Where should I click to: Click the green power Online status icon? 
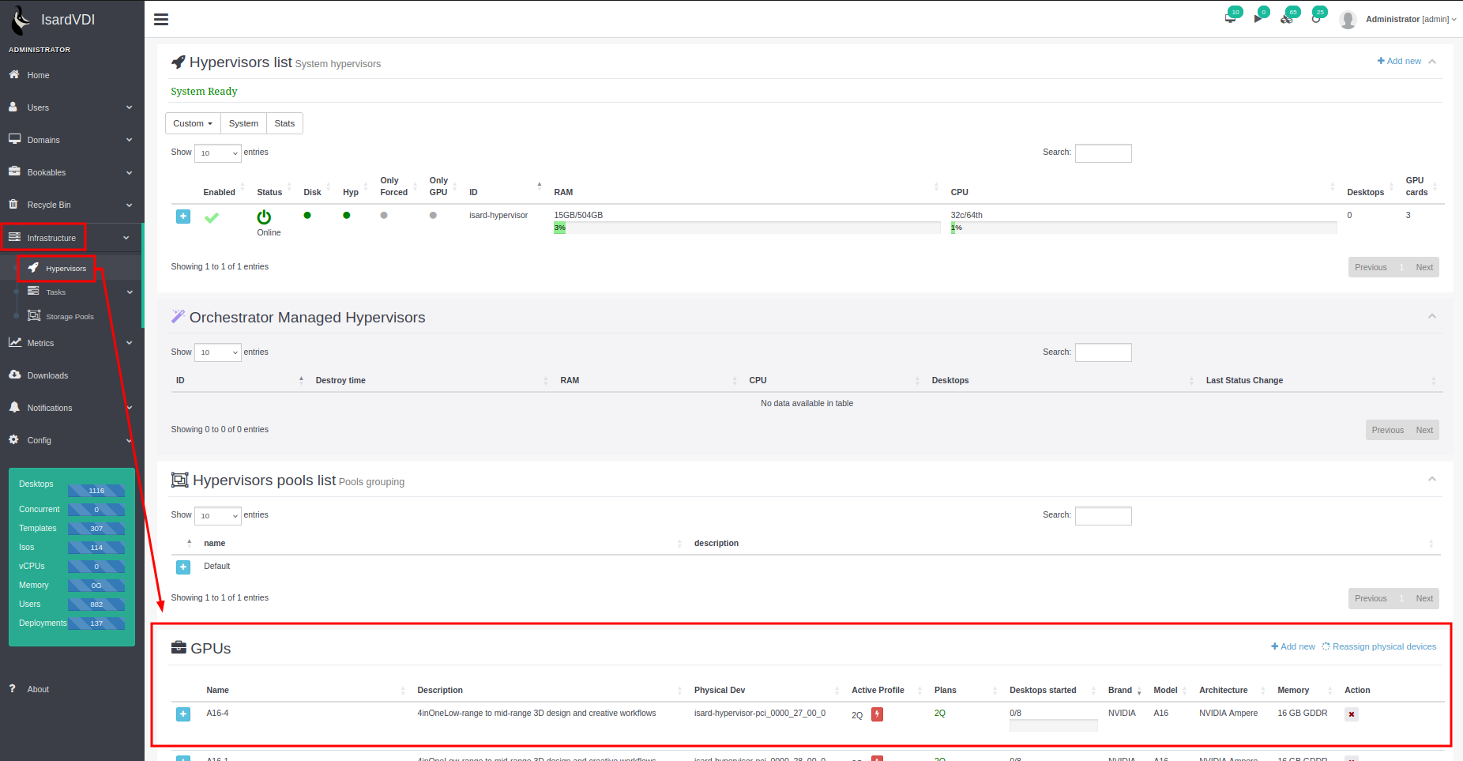[x=264, y=217]
